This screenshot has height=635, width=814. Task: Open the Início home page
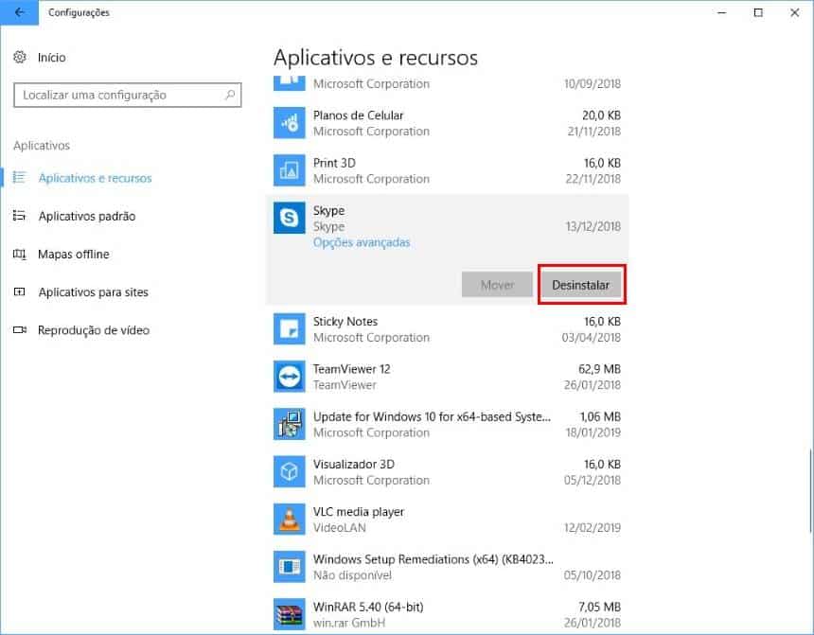pyautogui.click(x=51, y=57)
